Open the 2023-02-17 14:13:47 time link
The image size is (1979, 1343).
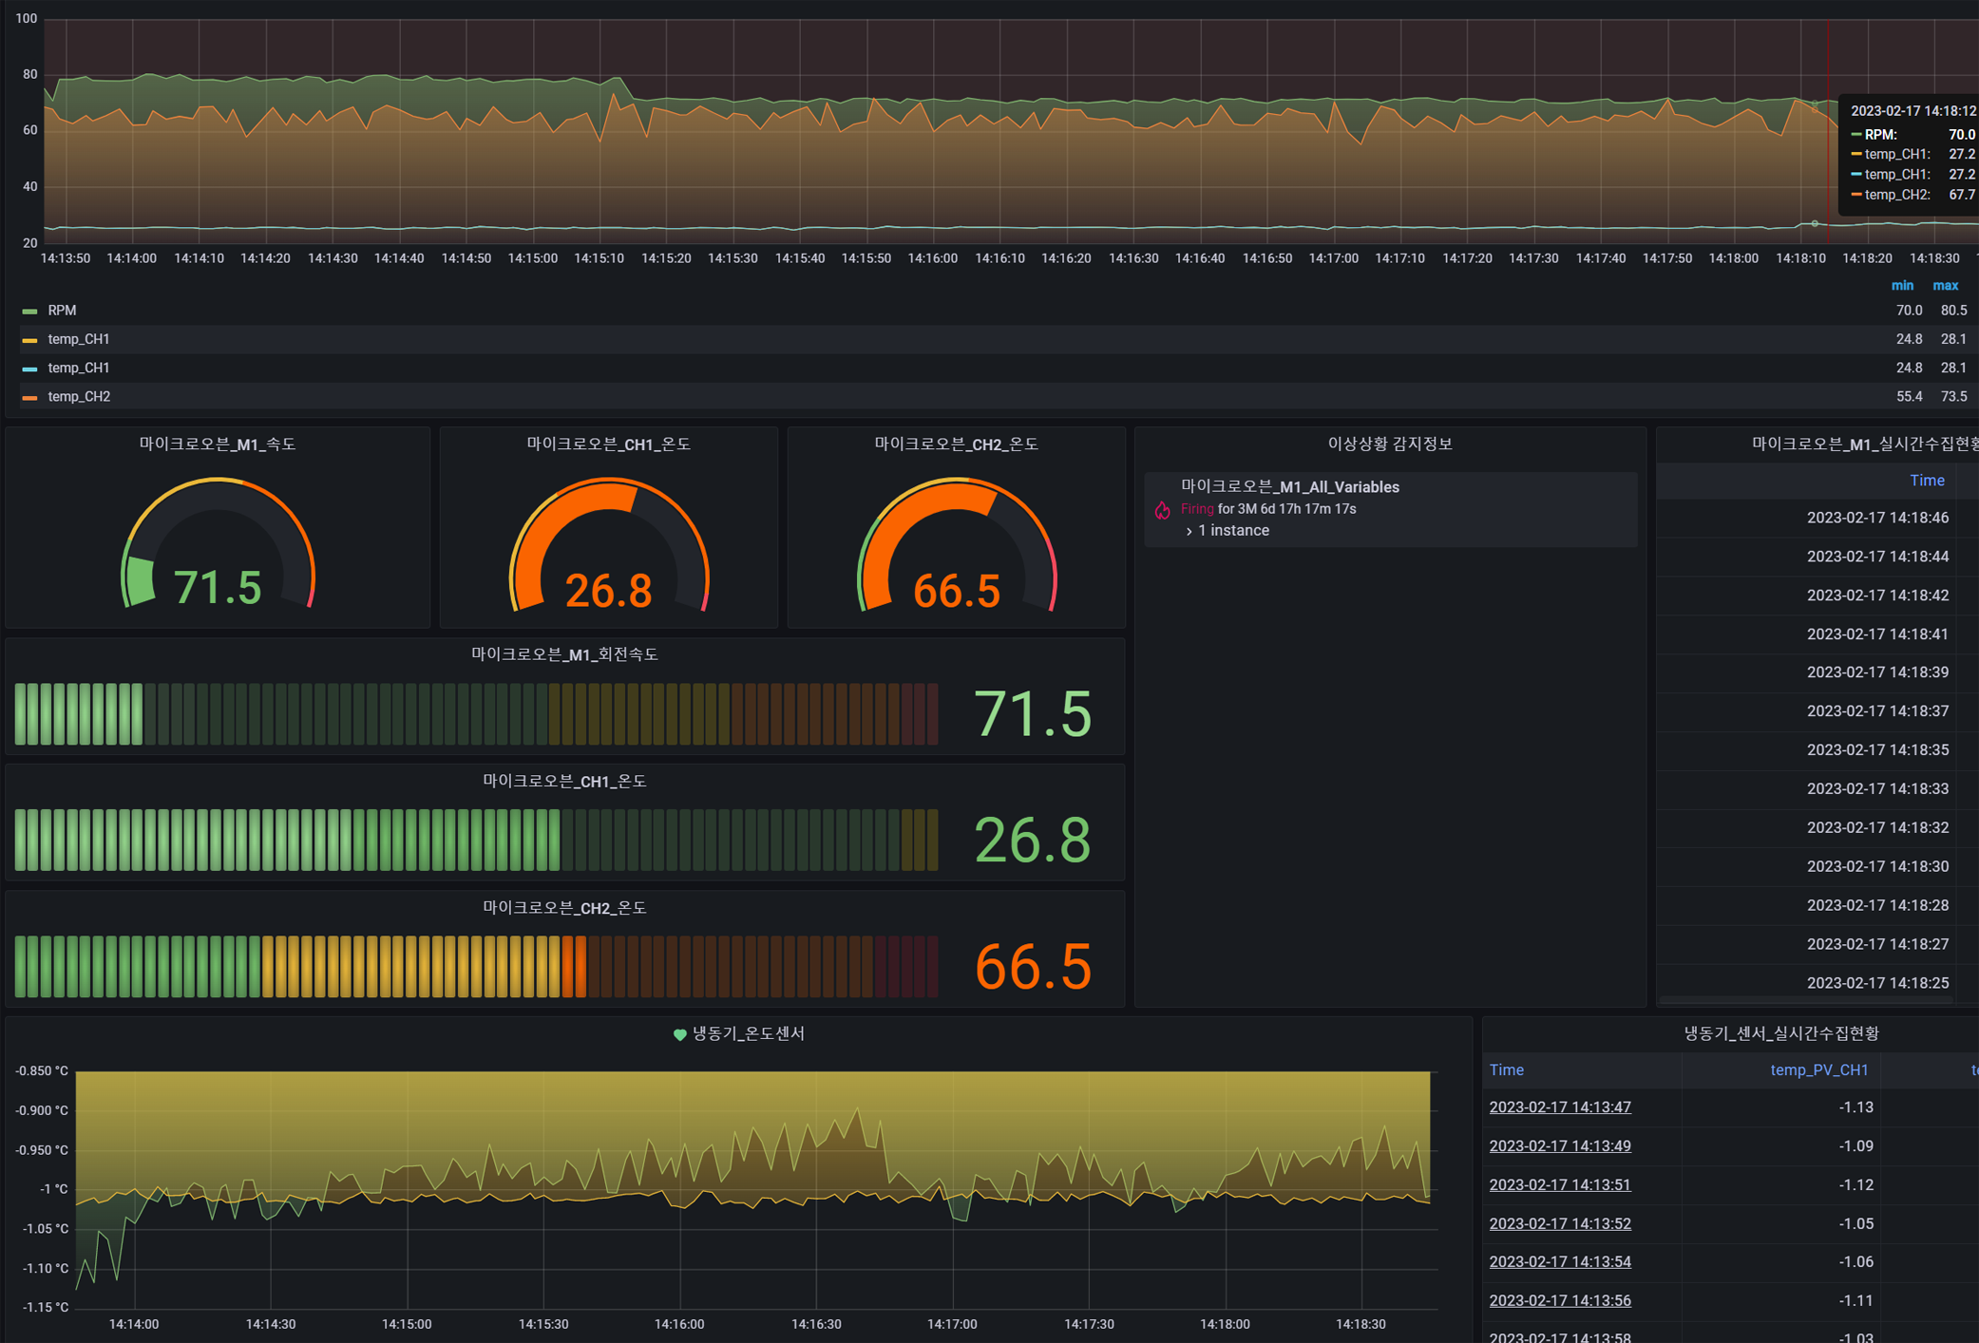(x=1559, y=1107)
